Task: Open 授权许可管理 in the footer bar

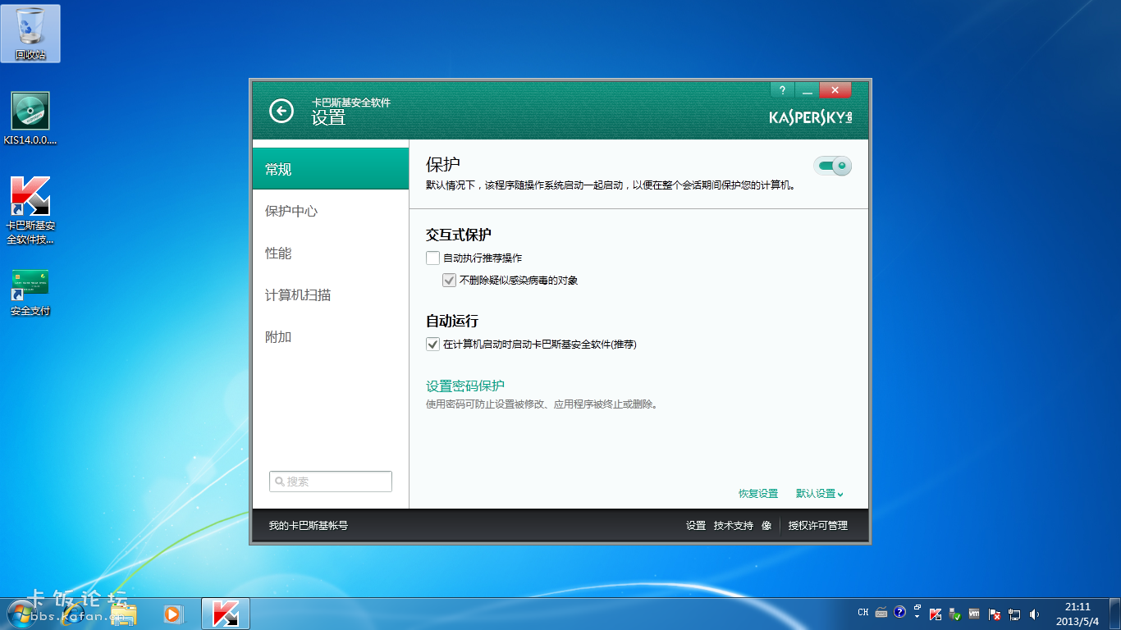Action: pos(818,525)
